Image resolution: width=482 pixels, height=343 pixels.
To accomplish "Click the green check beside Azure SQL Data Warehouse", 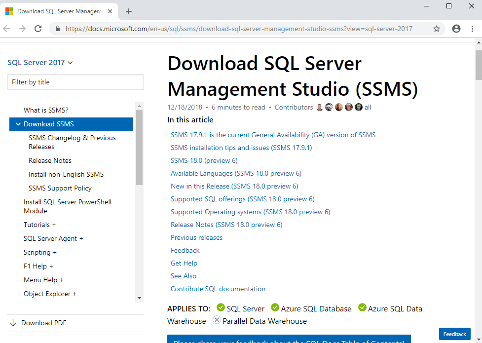I will point(363,307).
